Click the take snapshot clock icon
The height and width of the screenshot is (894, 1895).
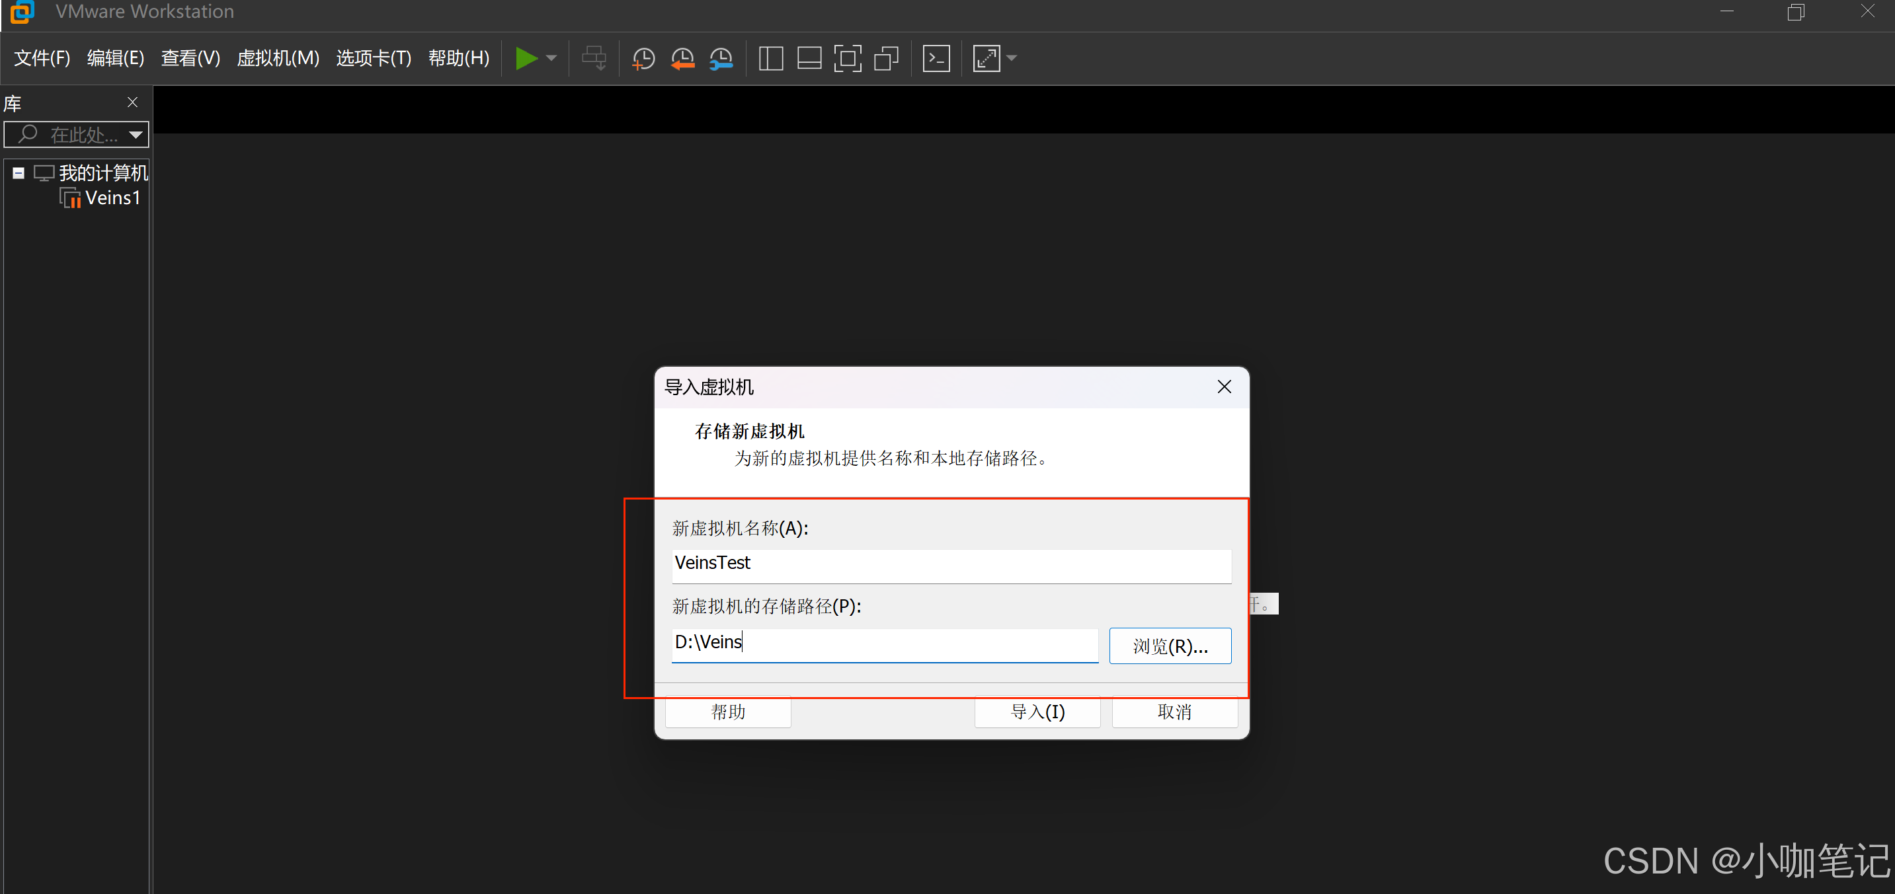pos(643,59)
